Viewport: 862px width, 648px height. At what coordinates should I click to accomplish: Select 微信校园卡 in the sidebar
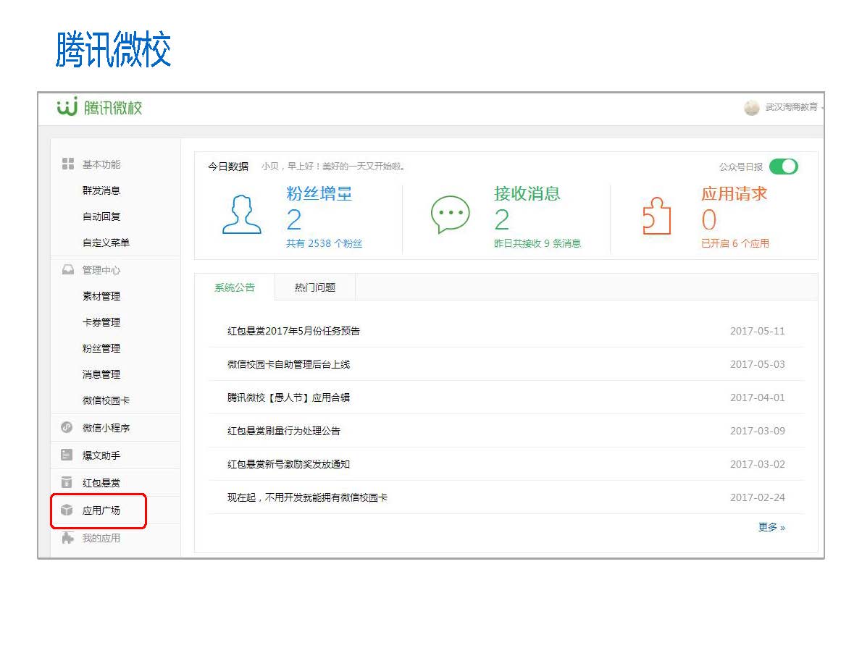click(106, 400)
